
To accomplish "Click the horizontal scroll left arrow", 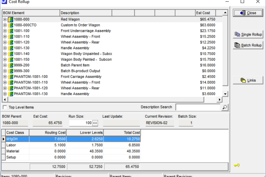I will coord(5,100).
